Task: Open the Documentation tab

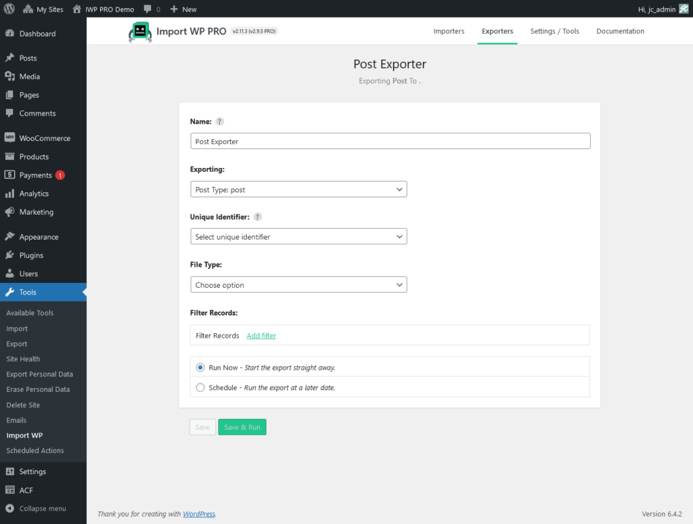Action: (620, 31)
